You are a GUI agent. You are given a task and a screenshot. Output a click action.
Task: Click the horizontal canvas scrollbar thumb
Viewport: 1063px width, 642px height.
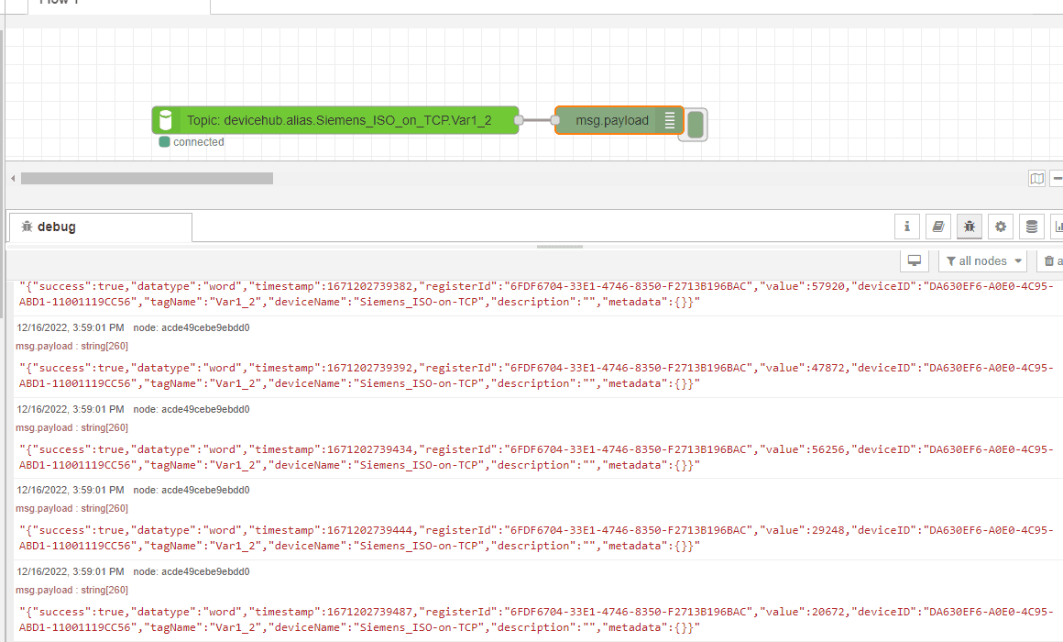(147, 178)
